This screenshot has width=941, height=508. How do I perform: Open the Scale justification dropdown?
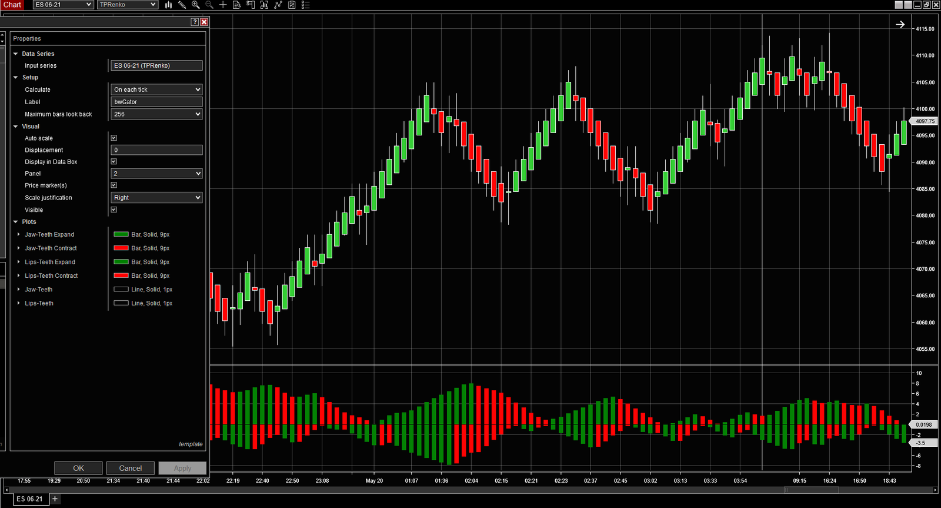click(156, 198)
